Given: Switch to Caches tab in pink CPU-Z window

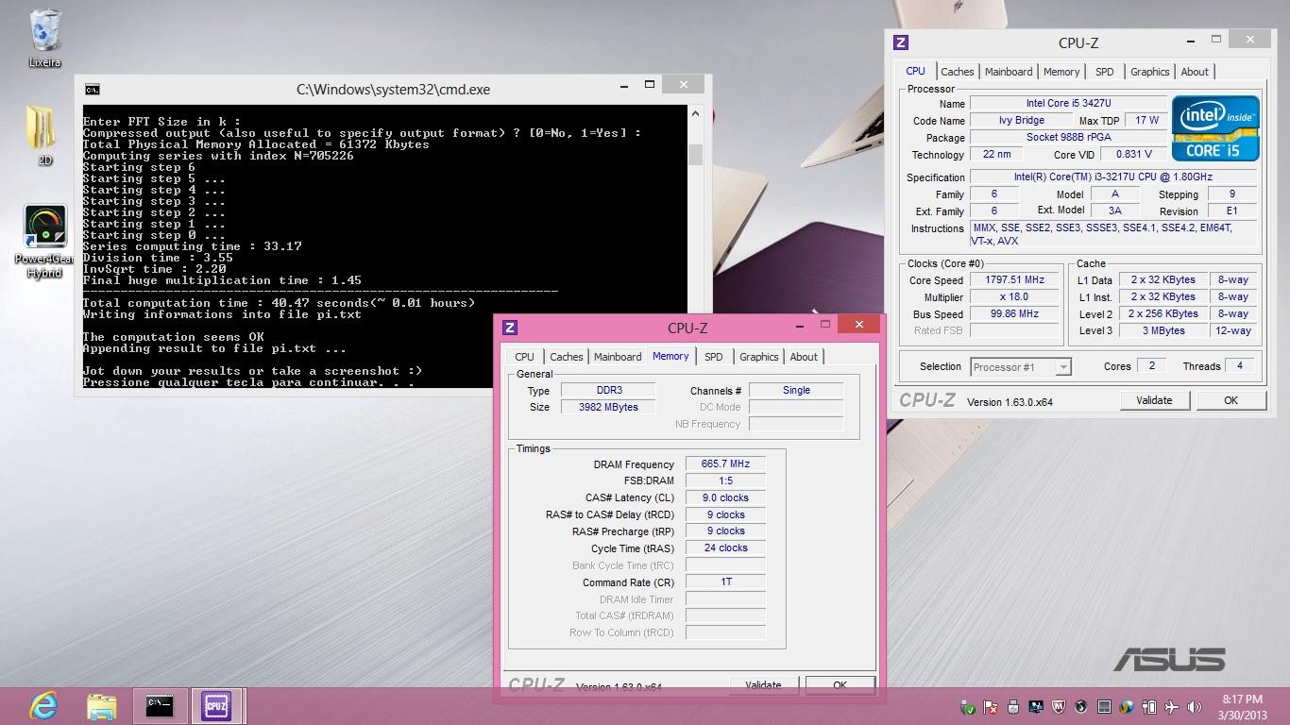Looking at the screenshot, I should click(567, 357).
